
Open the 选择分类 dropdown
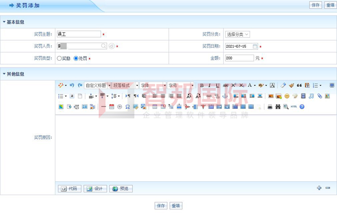click(x=237, y=34)
